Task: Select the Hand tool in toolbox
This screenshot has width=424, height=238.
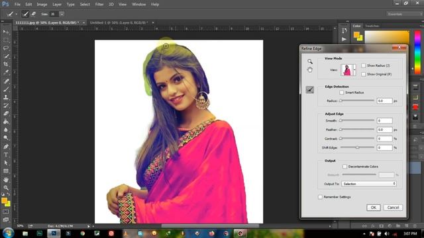Action: pyautogui.click(x=6, y=180)
